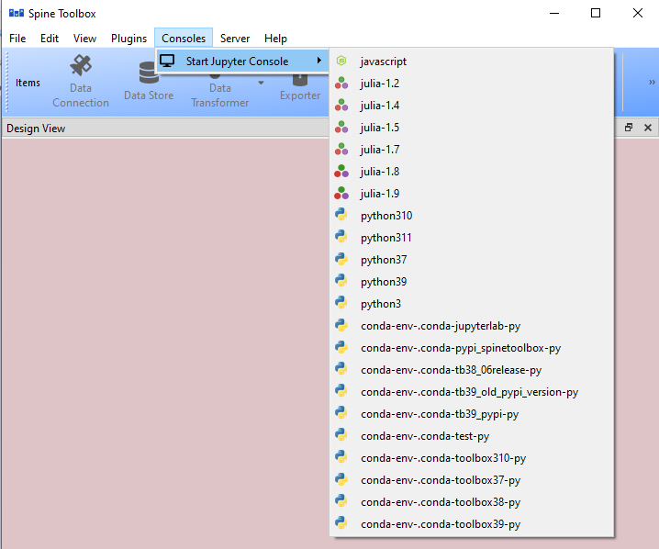This screenshot has height=549, width=659.
Task: Open a julia-1.8 Jupyter console
Action: click(x=471, y=172)
